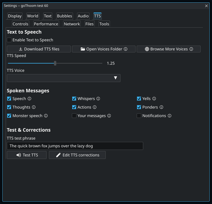Click Open Voices Folder button
212x204 pixels.
click(x=104, y=49)
